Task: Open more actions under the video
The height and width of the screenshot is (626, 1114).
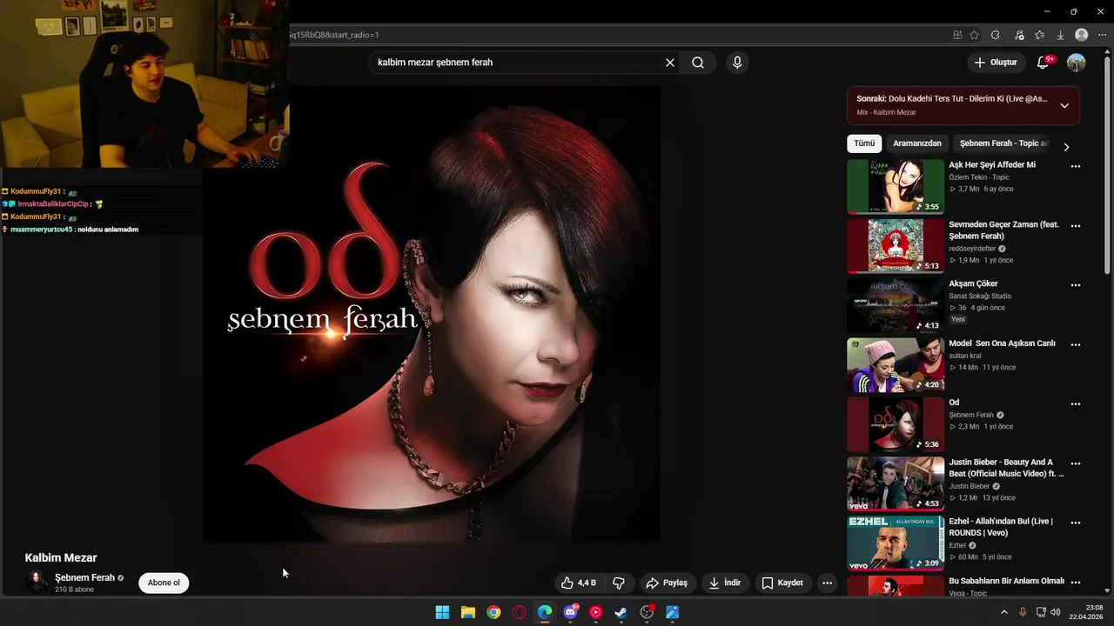Action: coord(828,583)
